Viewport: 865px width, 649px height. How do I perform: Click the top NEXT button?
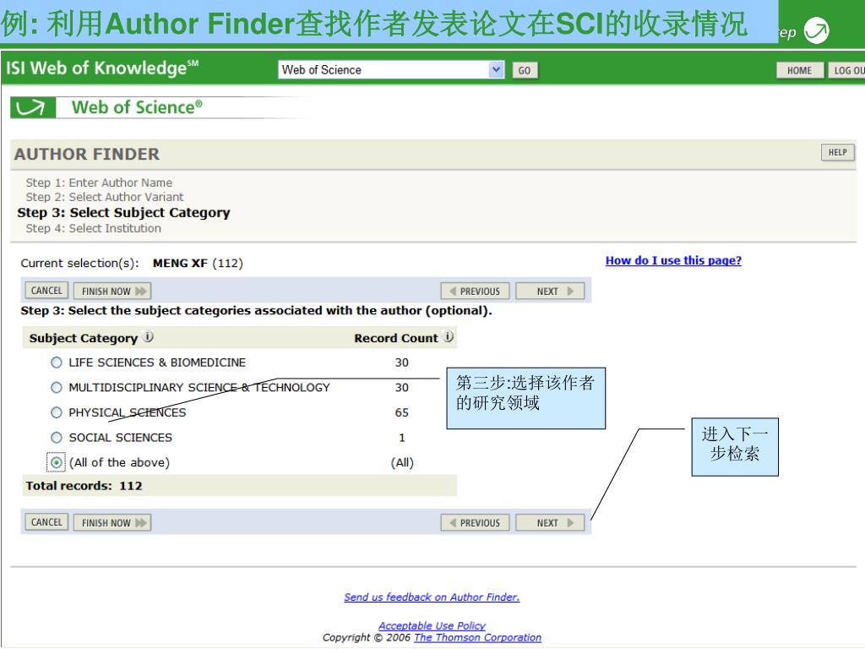550,291
